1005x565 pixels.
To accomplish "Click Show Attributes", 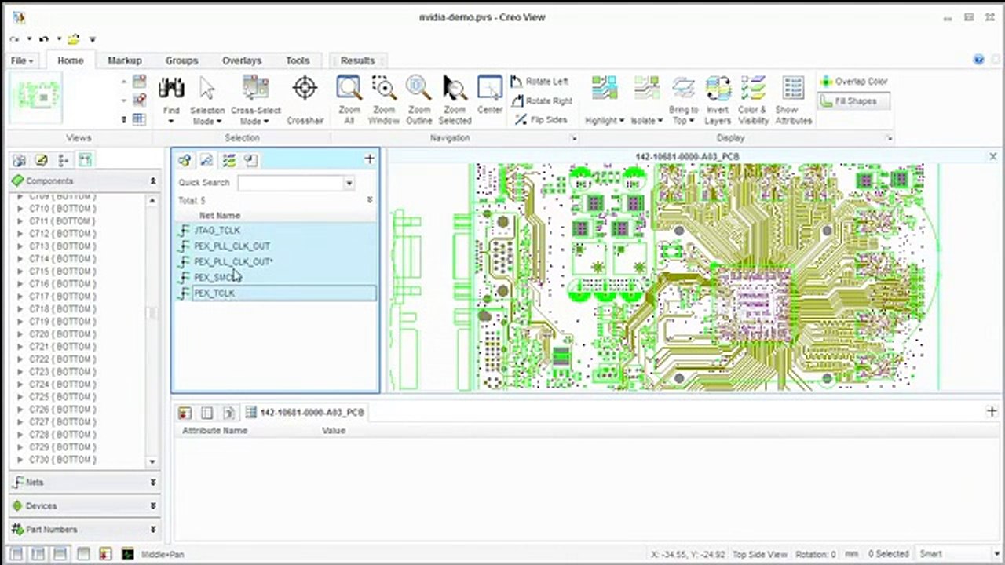I will (x=793, y=89).
